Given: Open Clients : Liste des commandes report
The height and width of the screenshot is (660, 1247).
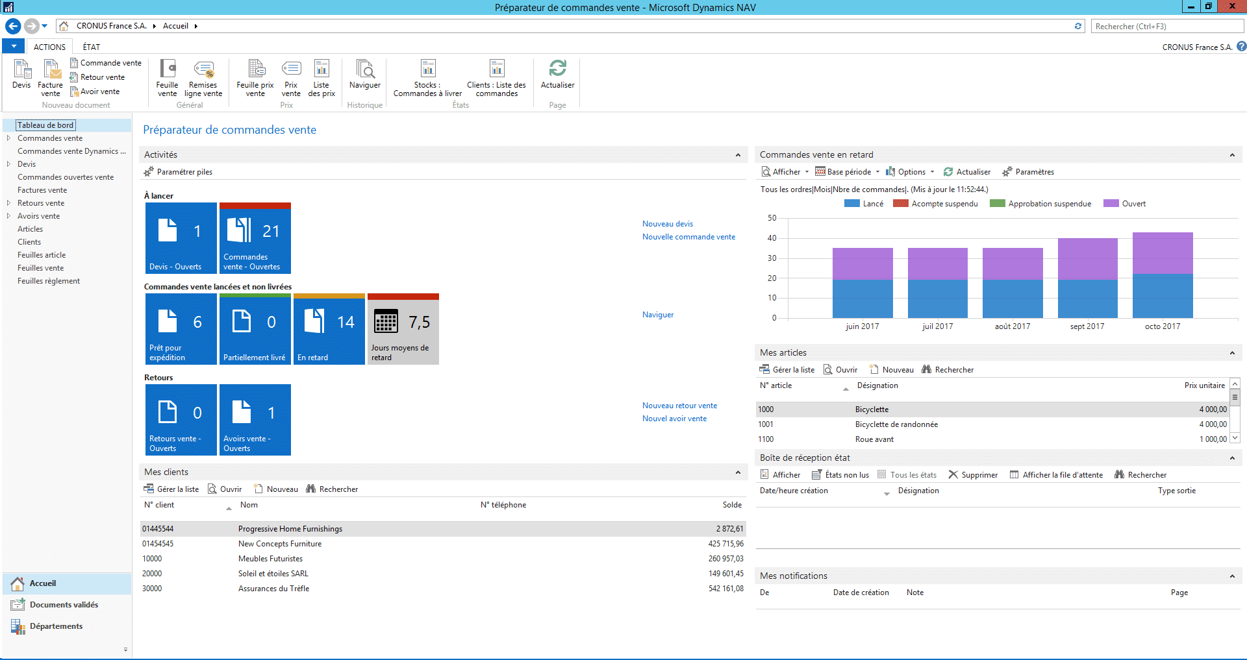Looking at the screenshot, I should click(x=497, y=78).
